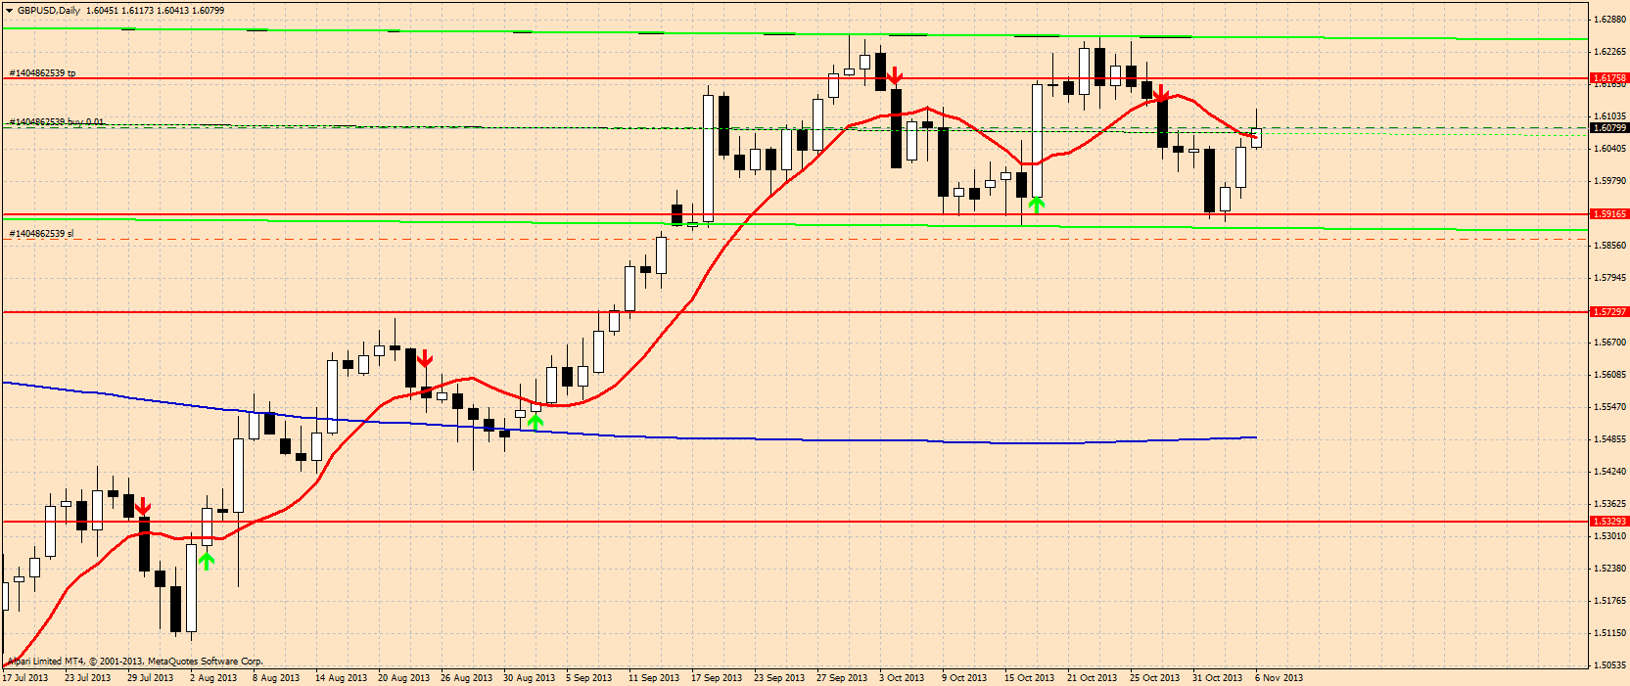Click the 1.54240 value on the price scale
The width and height of the screenshot is (1630, 686).
[1610, 472]
